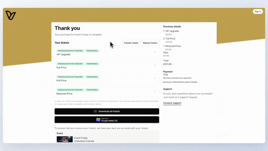Open the Contact support link
Screen dimensions: 268x151
172,103
